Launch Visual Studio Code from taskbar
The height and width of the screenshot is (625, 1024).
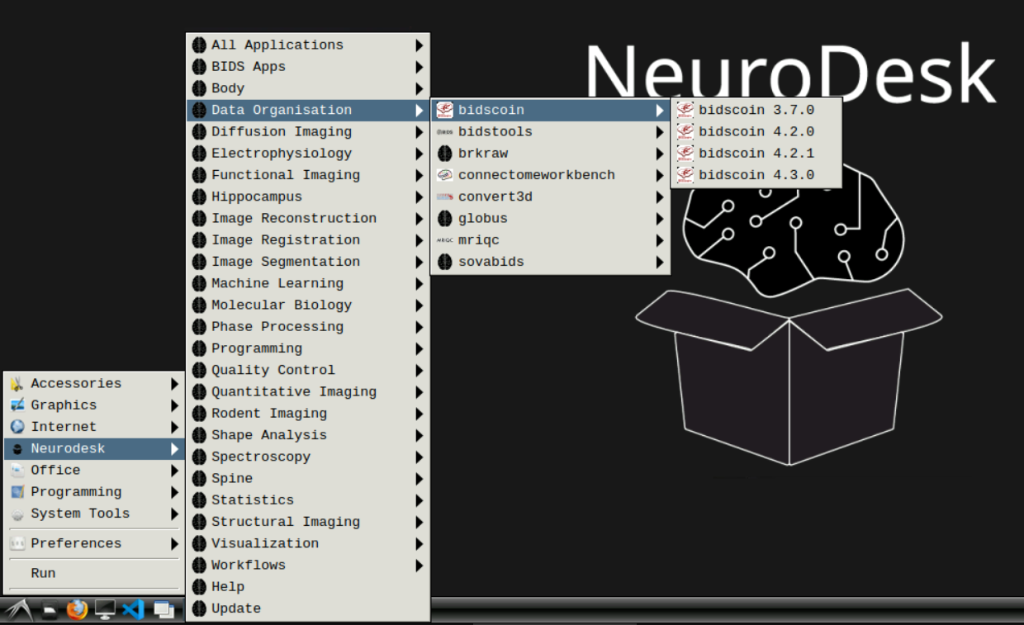coord(133,610)
